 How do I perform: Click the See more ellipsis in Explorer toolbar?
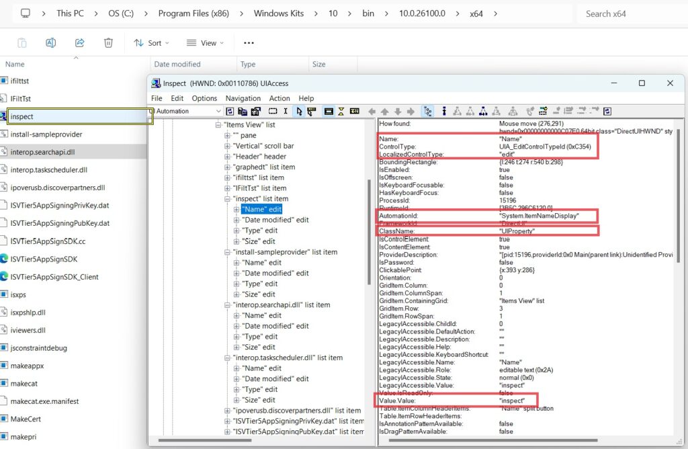(x=248, y=42)
